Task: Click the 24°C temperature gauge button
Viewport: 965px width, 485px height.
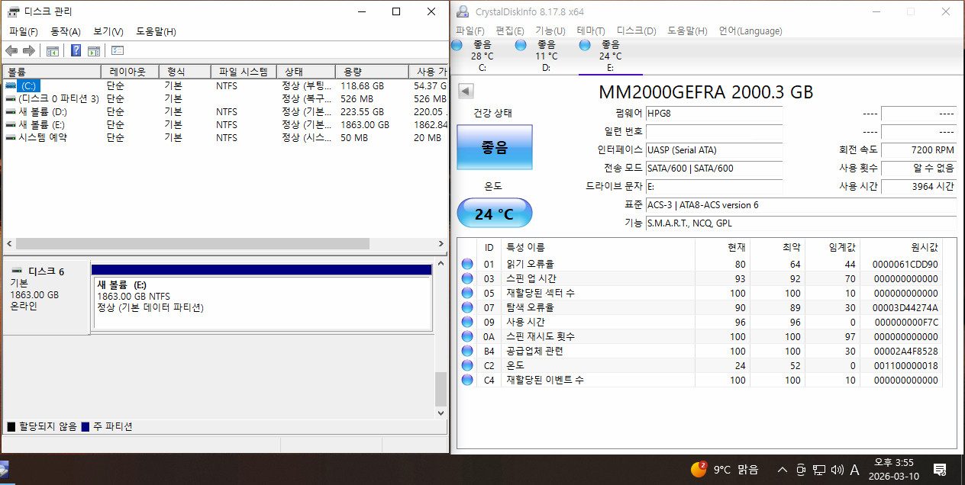Action: [x=494, y=213]
